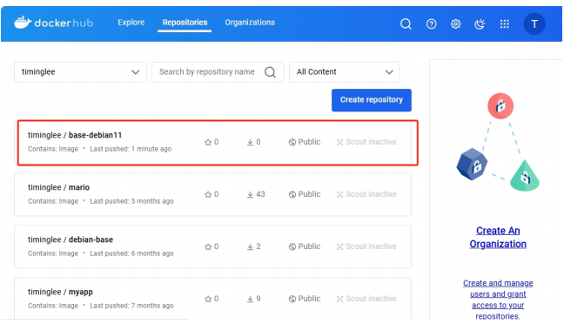The height and width of the screenshot is (324, 564).
Task: Go to the Explore tab
Action: (x=131, y=23)
